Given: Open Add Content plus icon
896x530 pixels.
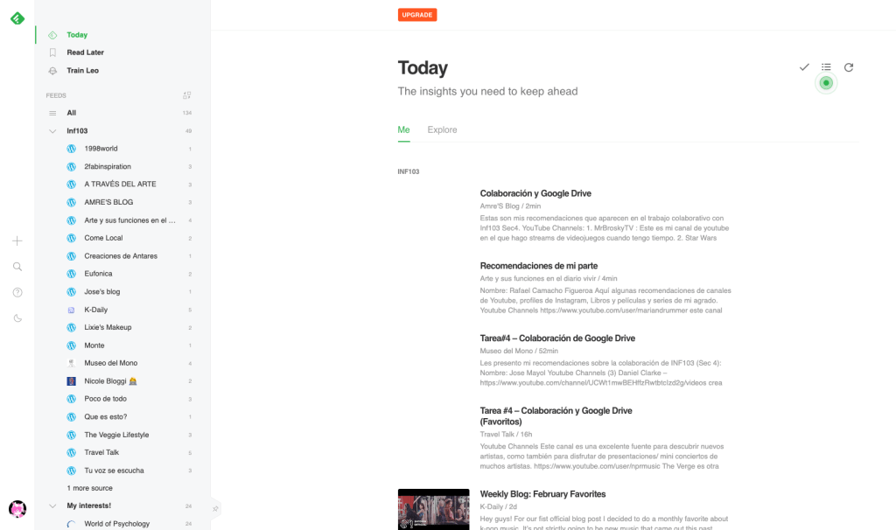Looking at the screenshot, I should pyautogui.click(x=17, y=241).
